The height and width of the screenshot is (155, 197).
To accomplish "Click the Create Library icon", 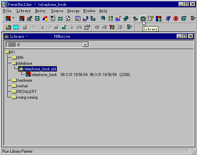I will [8, 27].
